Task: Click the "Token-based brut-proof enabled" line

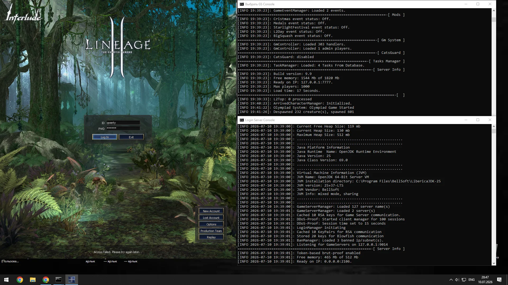Action: click(x=299, y=253)
